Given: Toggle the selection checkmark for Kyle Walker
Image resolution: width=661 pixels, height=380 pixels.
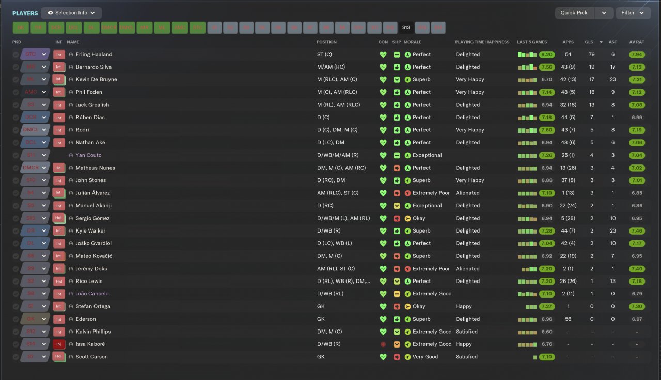Looking at the screenshot, I should pos(16,230).
